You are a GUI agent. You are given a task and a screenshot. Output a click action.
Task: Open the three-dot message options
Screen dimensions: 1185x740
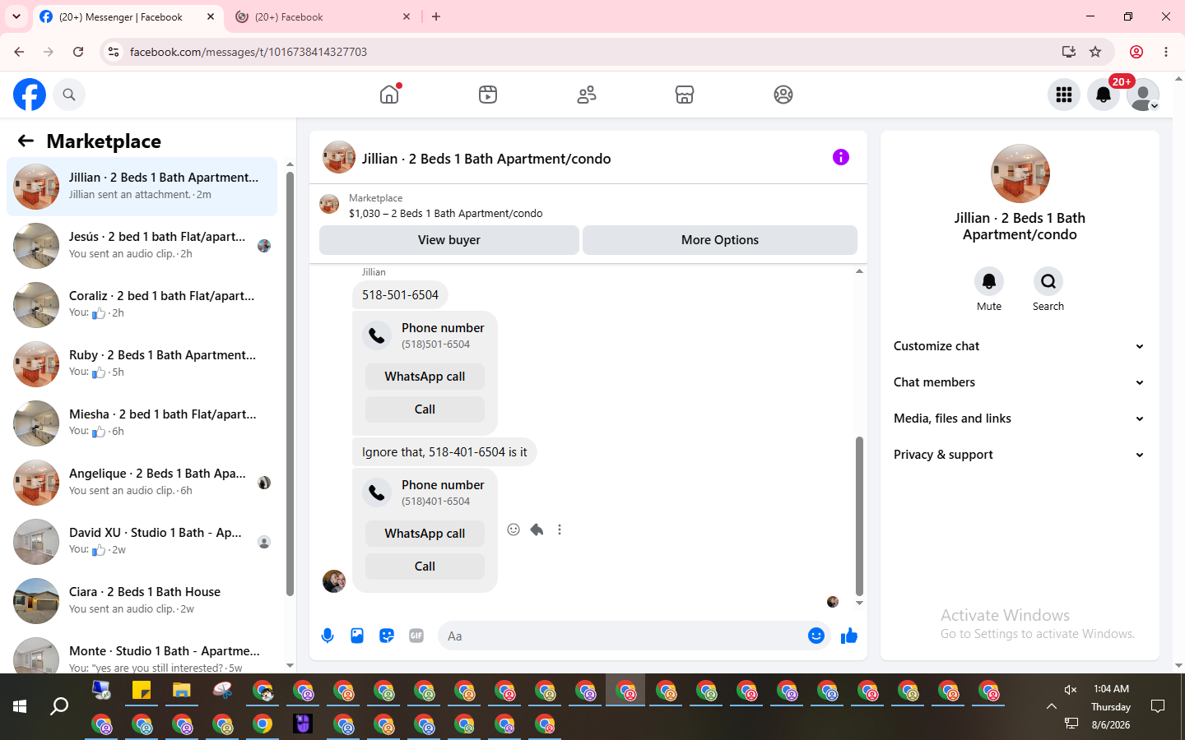point(560,530)
